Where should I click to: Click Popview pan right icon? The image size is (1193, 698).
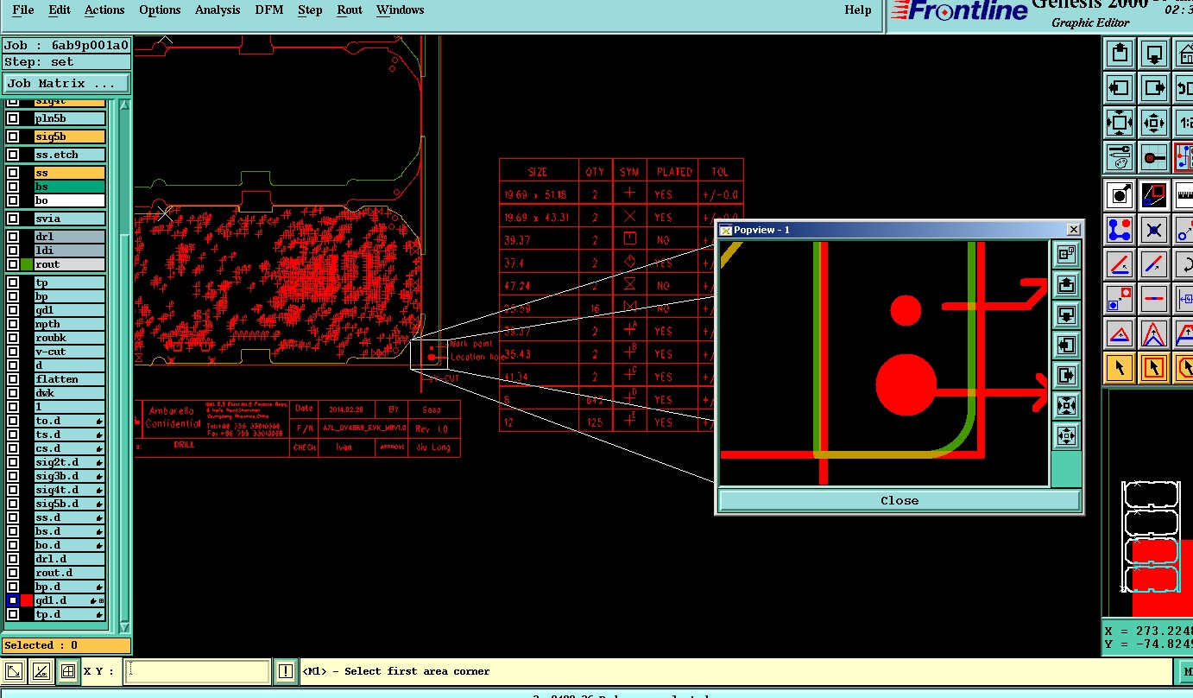coord(1066,376)
